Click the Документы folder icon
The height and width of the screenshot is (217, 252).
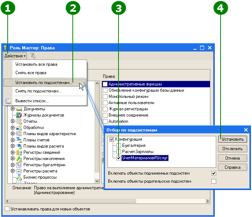tap(19, 109)
